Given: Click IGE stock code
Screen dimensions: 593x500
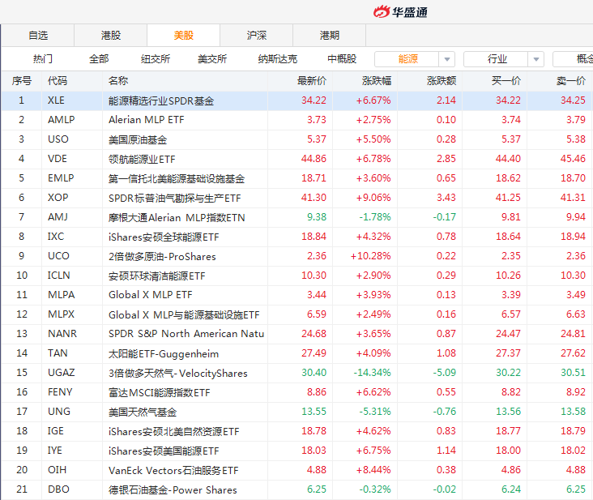Looking at the screenshot, I should click(x=56, y=431).
